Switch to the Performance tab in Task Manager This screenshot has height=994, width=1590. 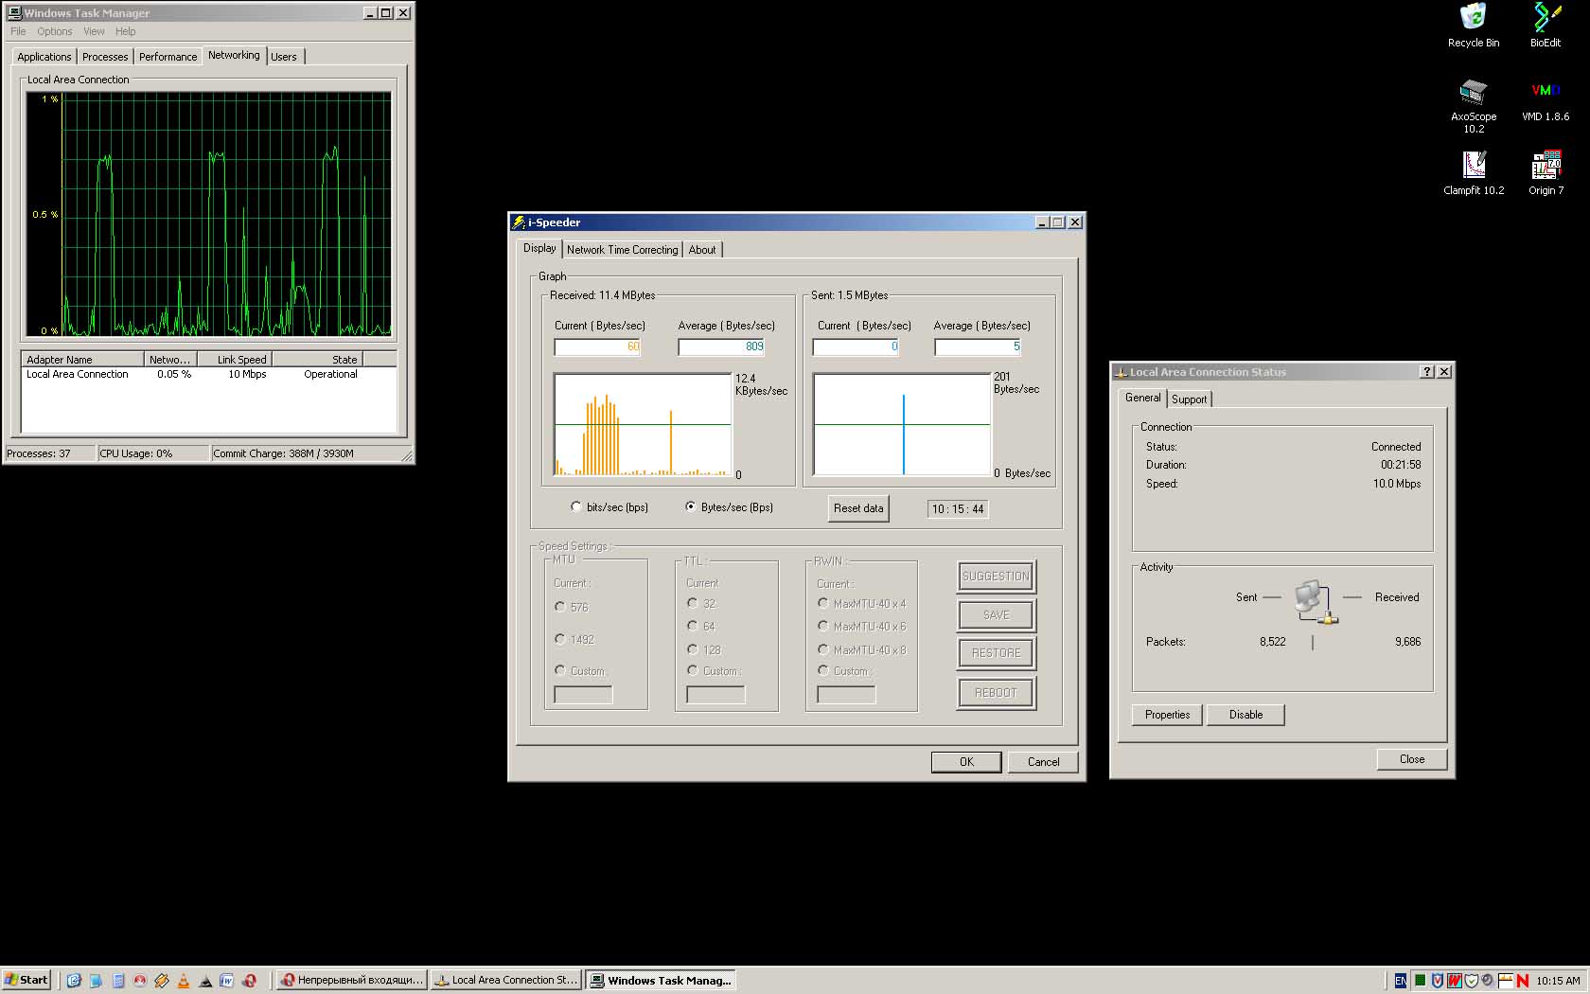coord(168,57)
